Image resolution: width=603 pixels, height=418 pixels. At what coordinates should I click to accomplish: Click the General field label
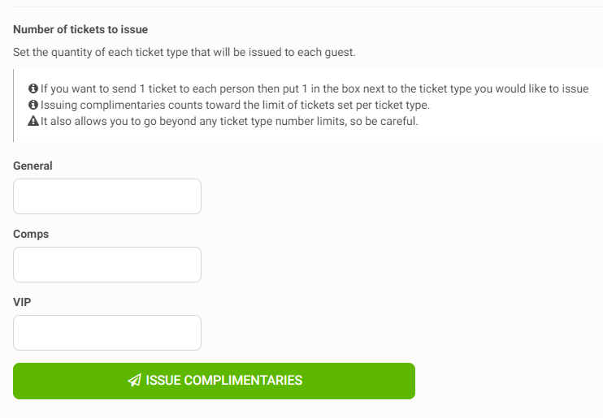(x=33, y=166)
